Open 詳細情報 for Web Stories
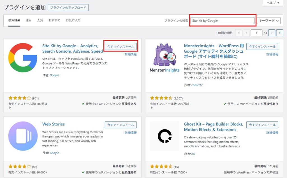 pyautogui.click(x=131, y=132)
